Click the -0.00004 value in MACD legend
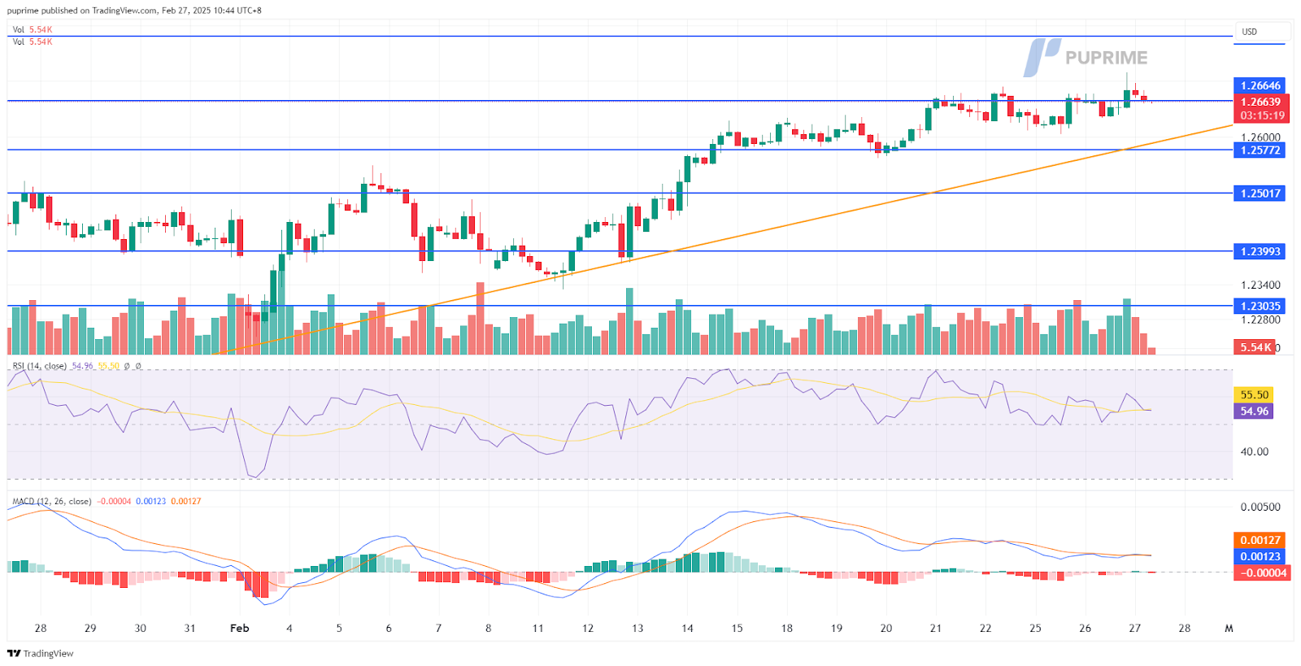 [x=114, y=501]
